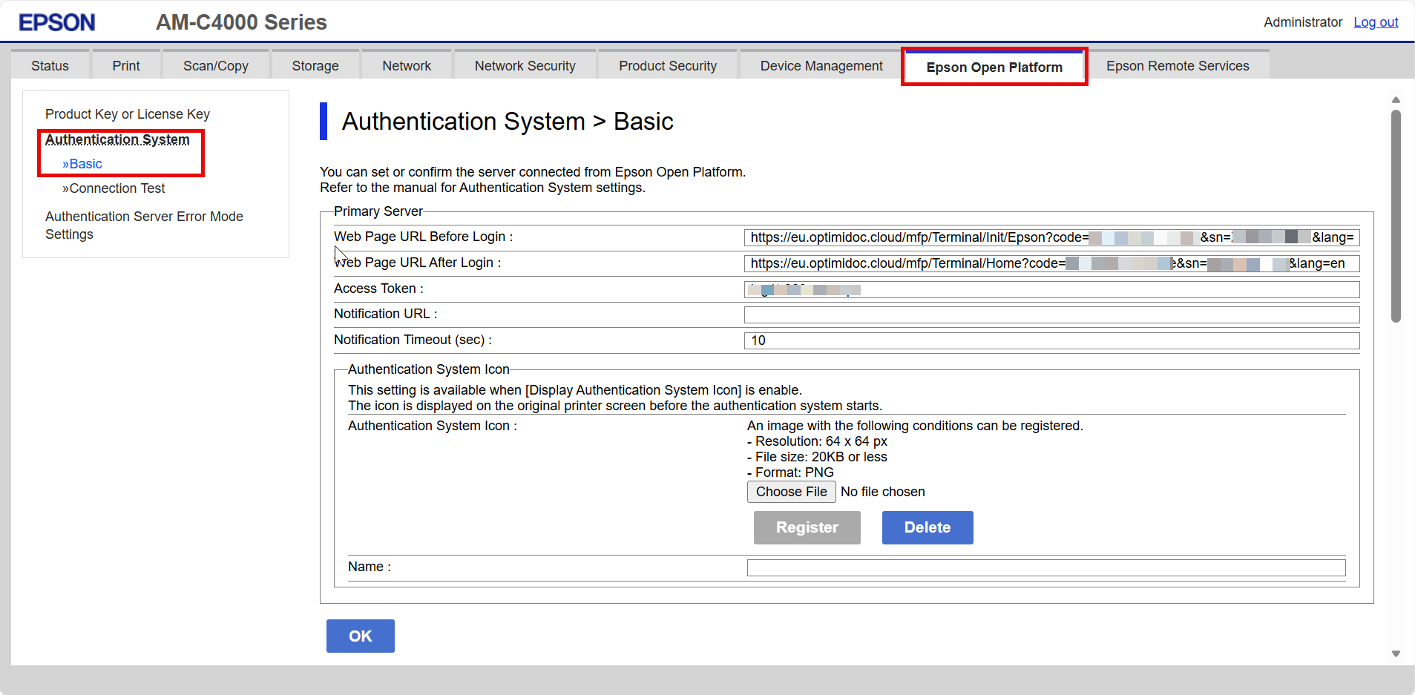The image size is (1415, 695).
Task: Click the Name text field
Action: 1045,567
